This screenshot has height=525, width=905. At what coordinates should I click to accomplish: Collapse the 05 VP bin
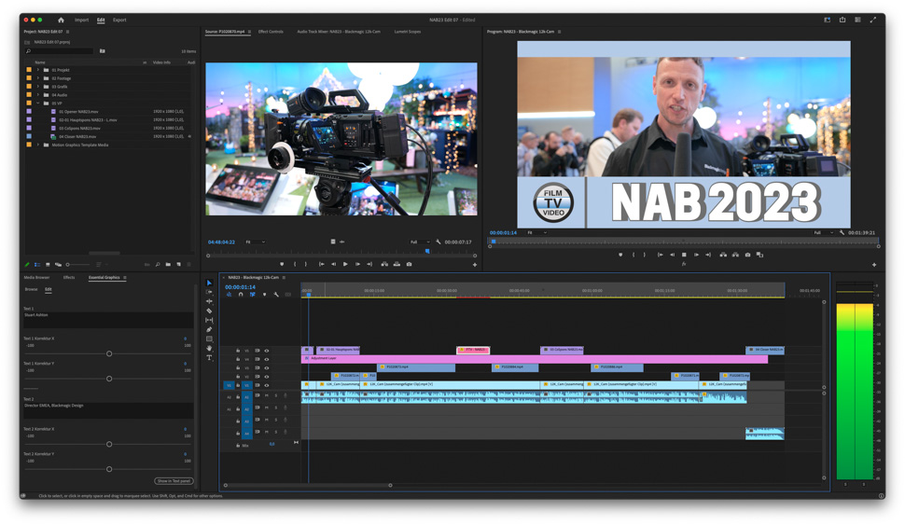[38, 104]
